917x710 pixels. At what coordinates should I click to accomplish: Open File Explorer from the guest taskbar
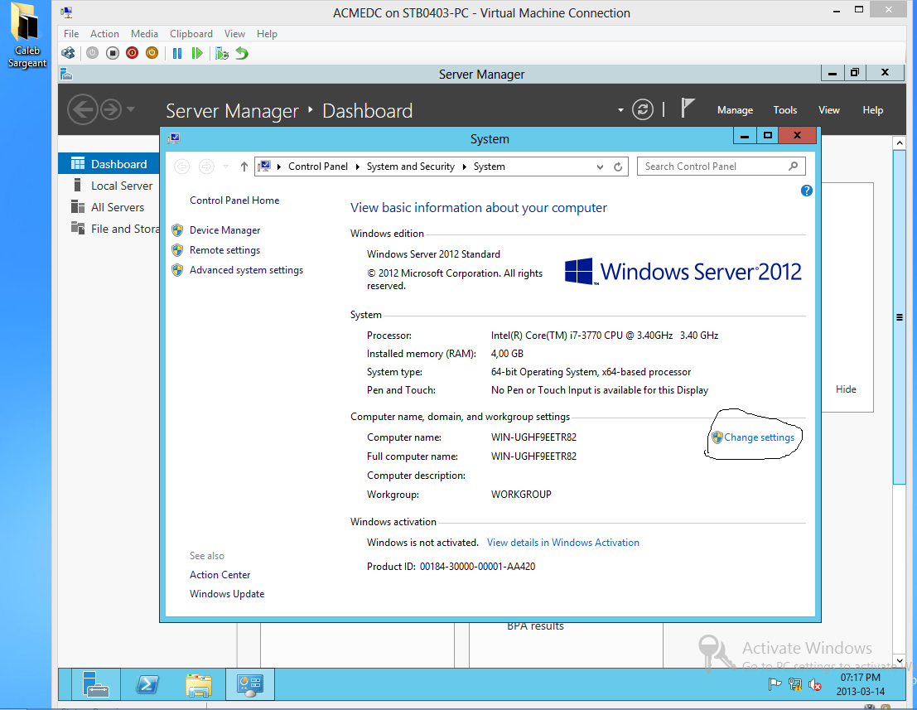pyautogui.click(x=199, y=684)
